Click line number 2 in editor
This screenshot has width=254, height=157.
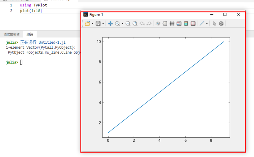coord(11,11)
